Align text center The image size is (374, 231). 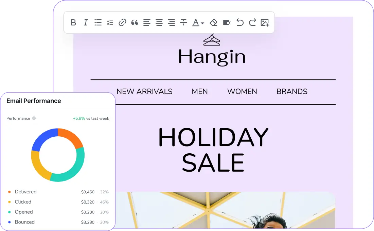pyautogui.click(x=159, y=22)
